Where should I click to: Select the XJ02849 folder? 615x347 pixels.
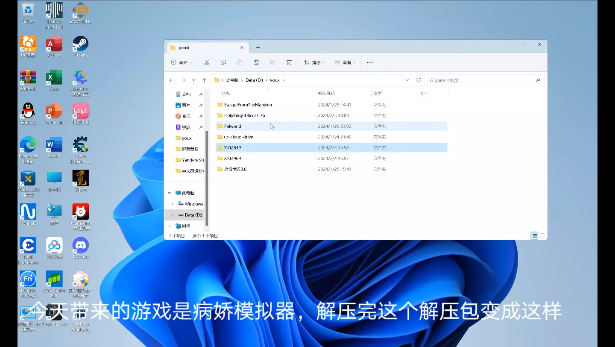point(331,147)
